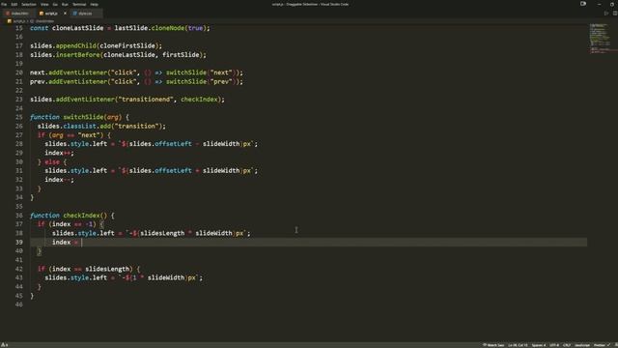The width and height of the screenshot is (618, 348).
Task: Click the layout toggle icon in title bar
Action: (x=583, y=4)
